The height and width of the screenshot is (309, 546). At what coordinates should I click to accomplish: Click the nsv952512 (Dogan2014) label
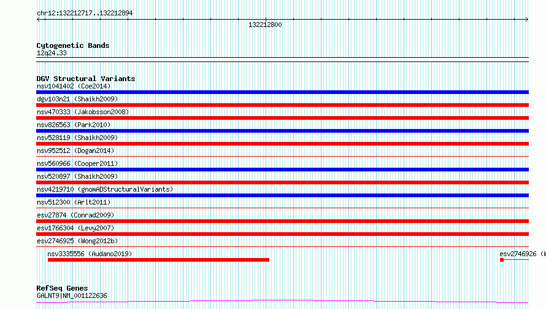point(75,151)
